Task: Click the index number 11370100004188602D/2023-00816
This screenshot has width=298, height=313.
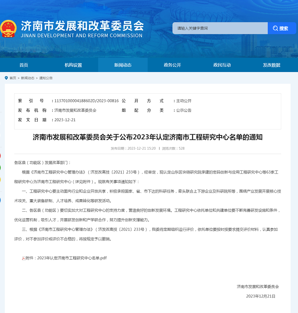Action: 86,101
